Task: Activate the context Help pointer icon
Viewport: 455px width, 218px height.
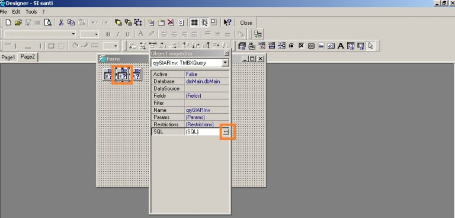Action: (x=227, y=23)
